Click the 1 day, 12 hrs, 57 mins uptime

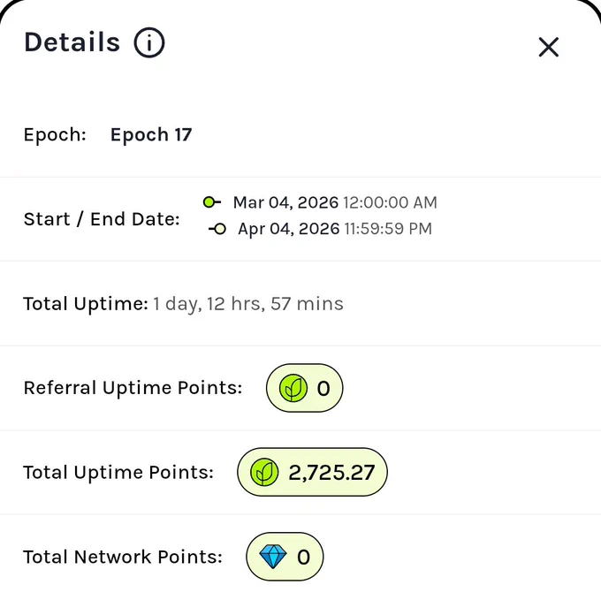click(248, 304)
